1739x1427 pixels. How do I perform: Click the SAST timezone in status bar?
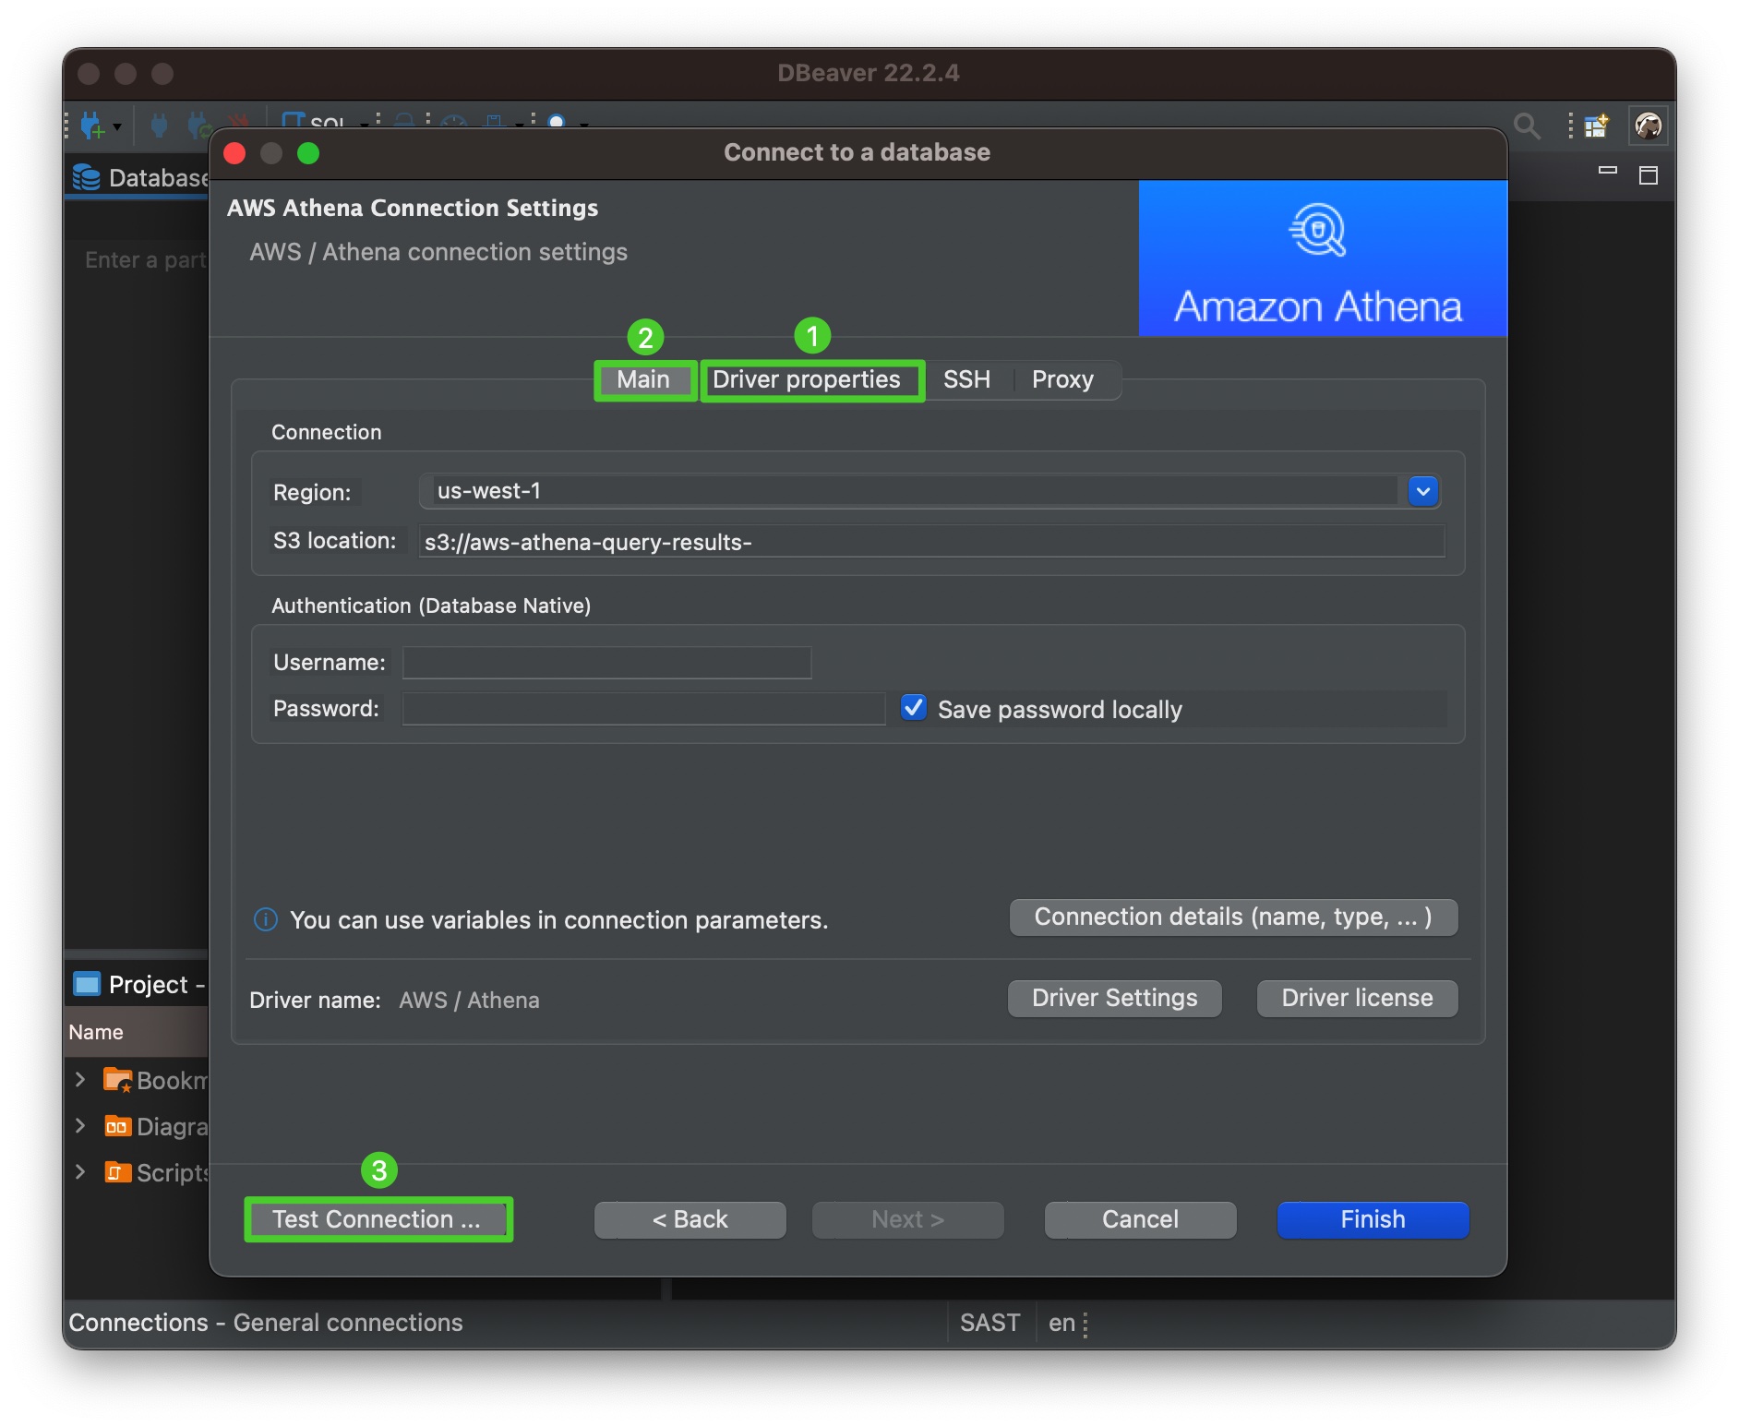(990, 1323)
